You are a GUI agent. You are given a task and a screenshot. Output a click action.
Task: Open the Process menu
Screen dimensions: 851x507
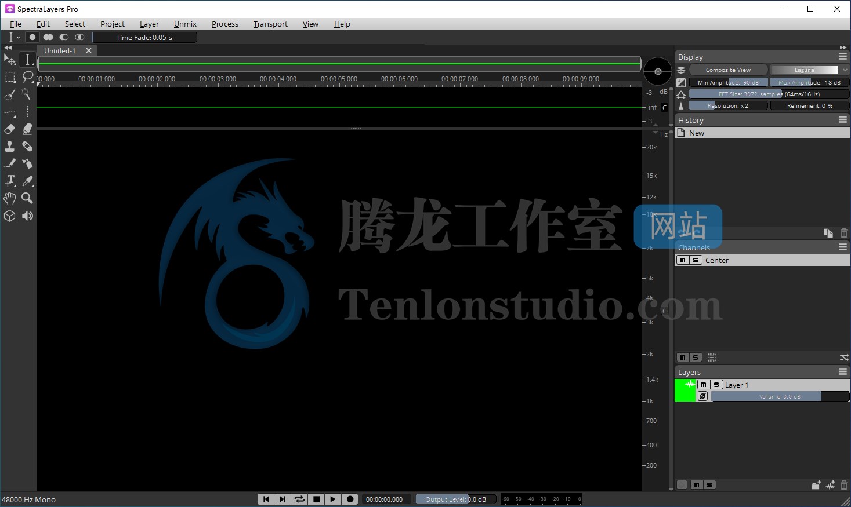pos(225,24)
